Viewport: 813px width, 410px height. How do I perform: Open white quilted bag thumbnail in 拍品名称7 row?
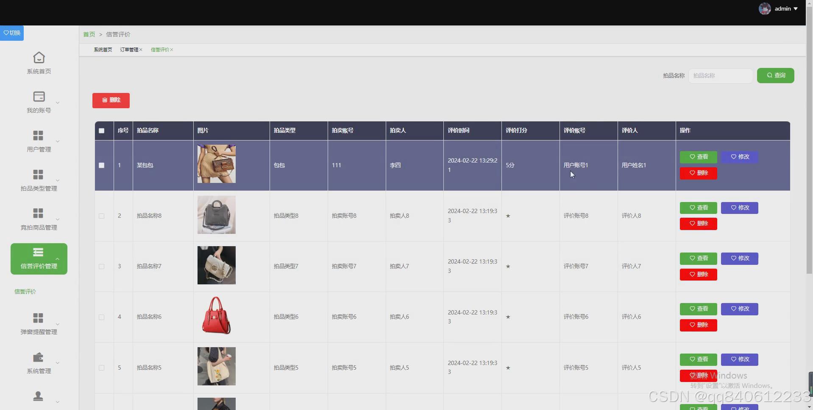pyautogui.click(x=217, y=265)
